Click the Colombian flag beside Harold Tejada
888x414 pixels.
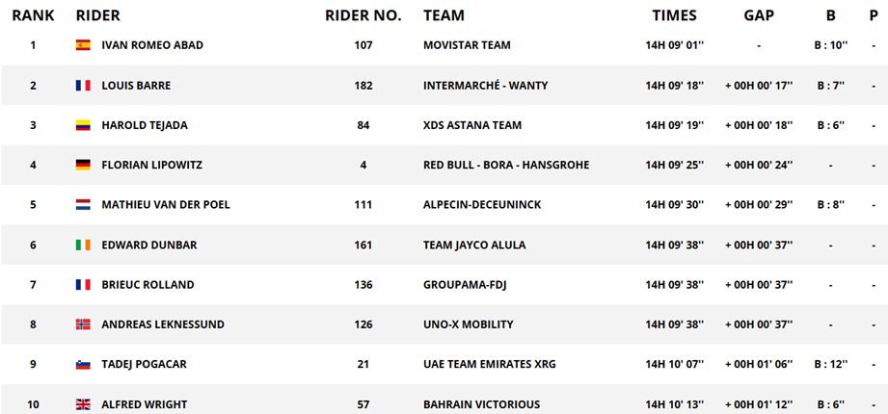[x=83, y=125]
